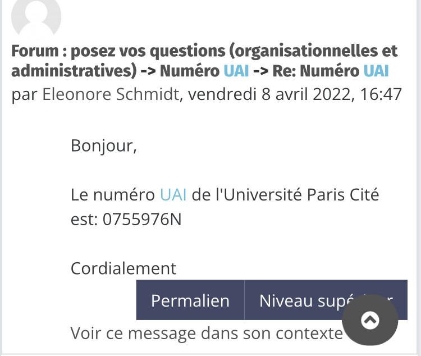
Task: Click 'Le numéro' at start of message sentence
Action: [113, 195]
